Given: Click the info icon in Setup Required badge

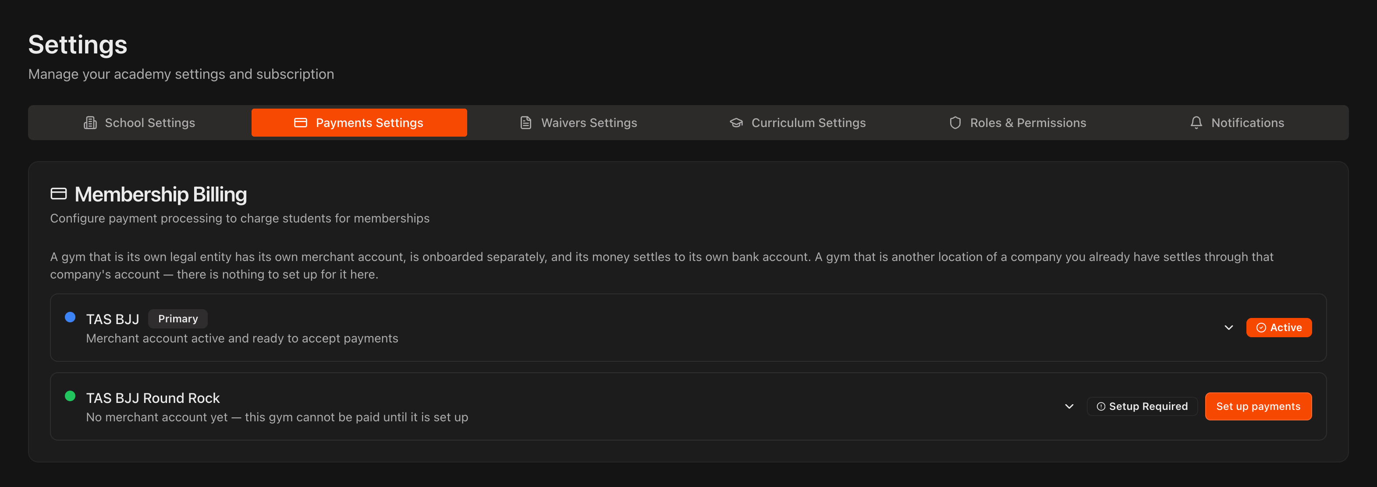Looking at the screenshot, I should click(1100, 407).
